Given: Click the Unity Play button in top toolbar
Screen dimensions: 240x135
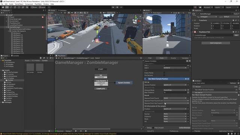Looking at the screenshot, I should (x=113, y=7).
